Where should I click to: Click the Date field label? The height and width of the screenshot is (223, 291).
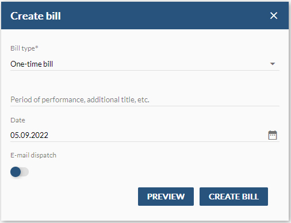tap(18, 120)
